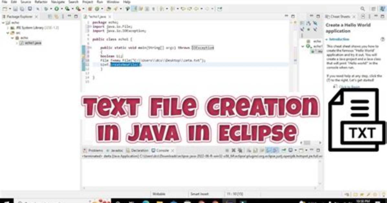The width and height of the screenshot is (387, 203).
Task: Open Package Explorer view menu
Action: (63, 16)
